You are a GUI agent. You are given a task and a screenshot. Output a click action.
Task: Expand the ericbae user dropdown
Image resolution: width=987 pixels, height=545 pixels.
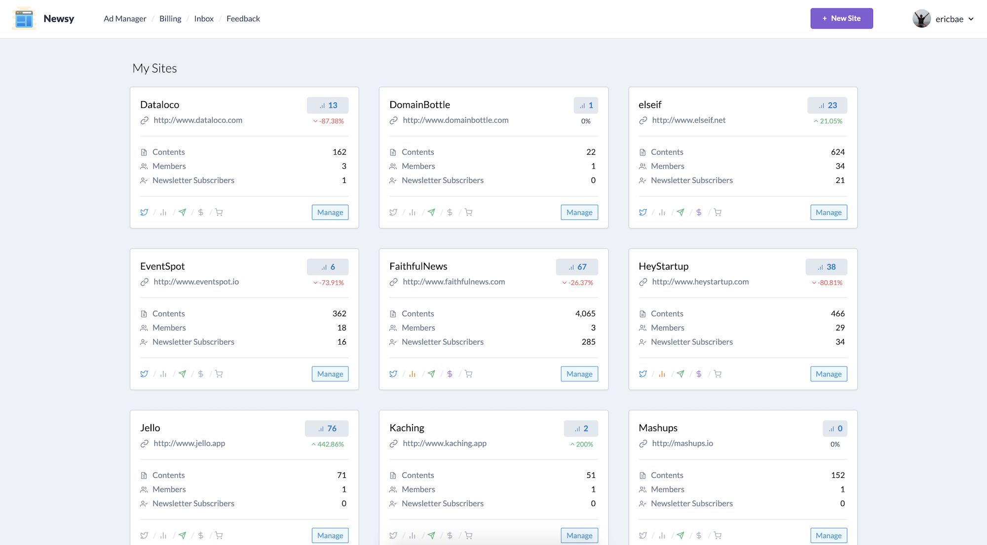(971, 19)
